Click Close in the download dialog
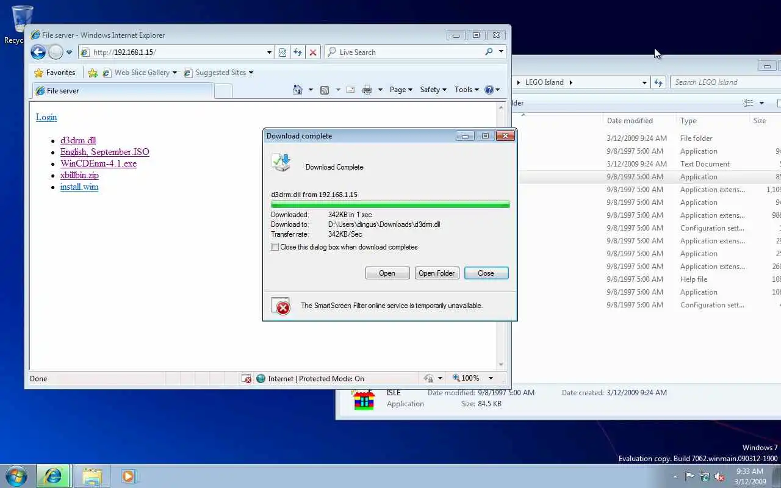 pos(486,273)
